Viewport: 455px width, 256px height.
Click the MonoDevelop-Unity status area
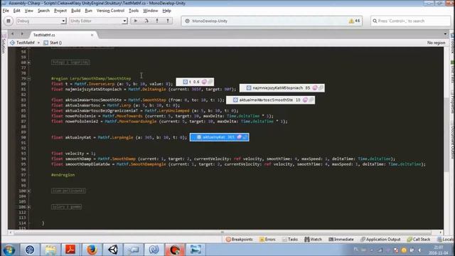coord(272,21)
